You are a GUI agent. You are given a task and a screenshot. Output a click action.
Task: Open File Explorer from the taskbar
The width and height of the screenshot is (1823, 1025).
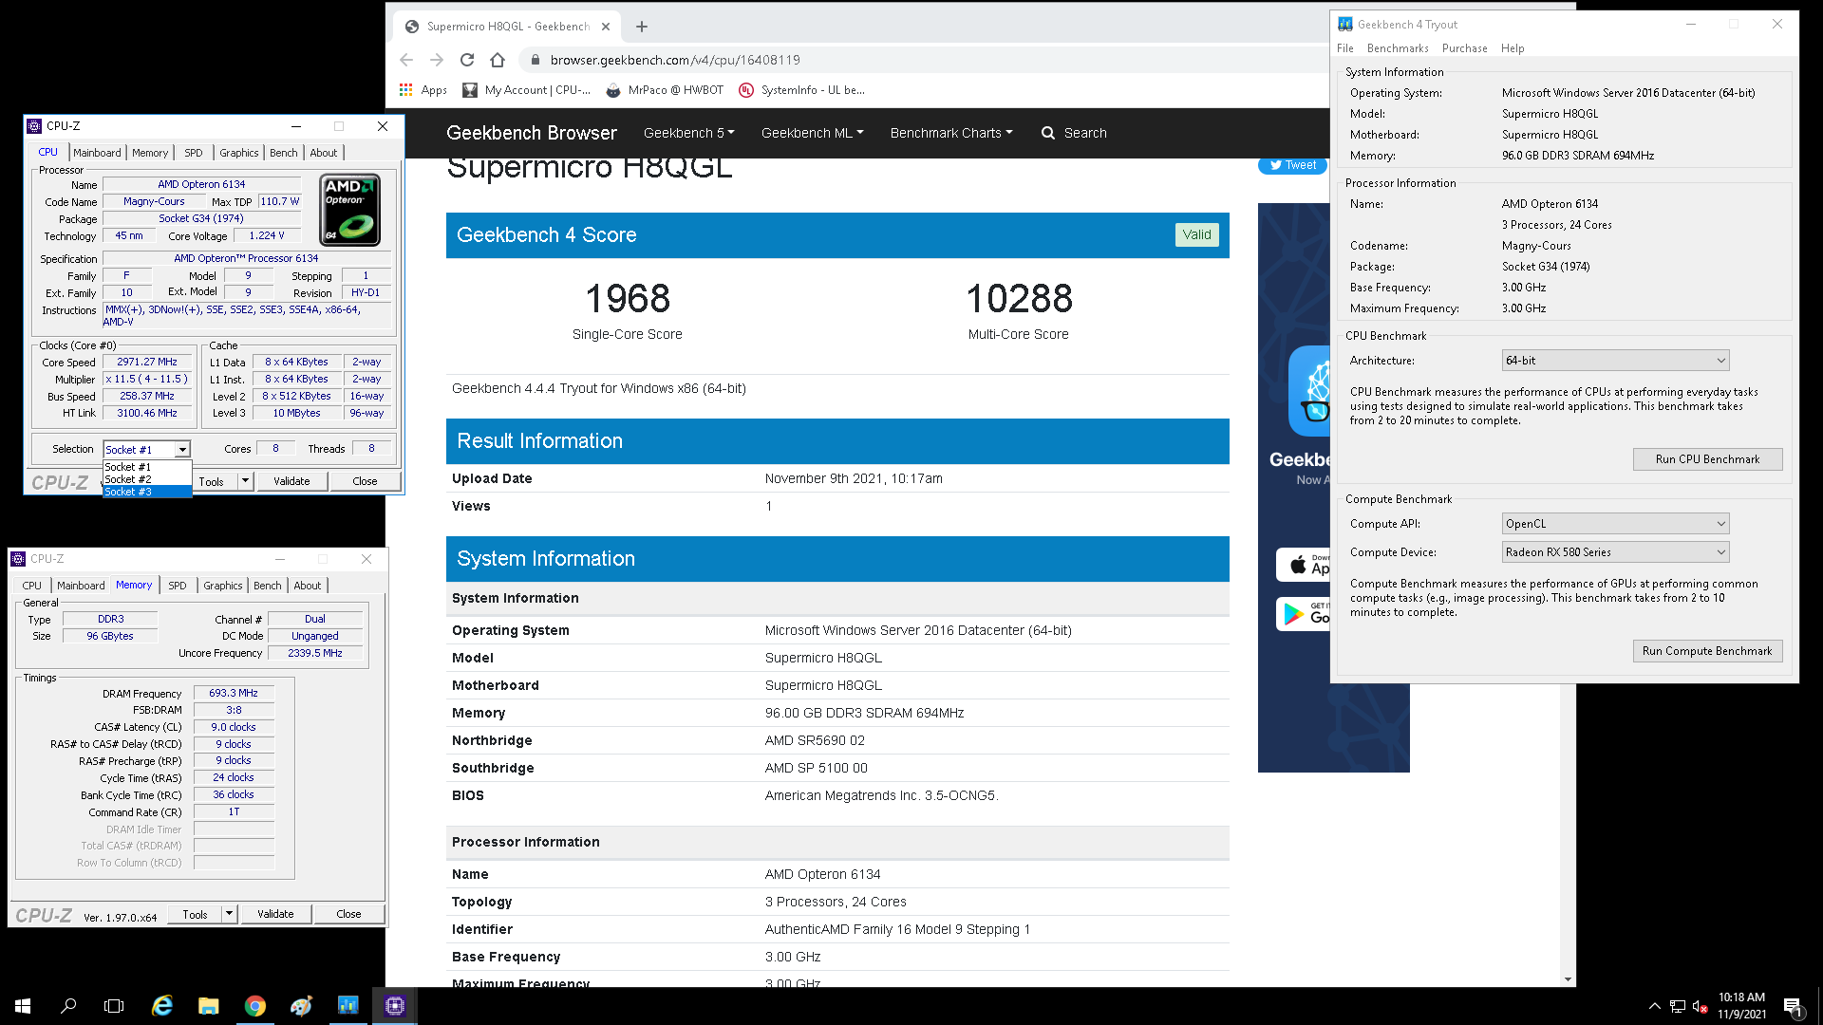[209, 1006]
